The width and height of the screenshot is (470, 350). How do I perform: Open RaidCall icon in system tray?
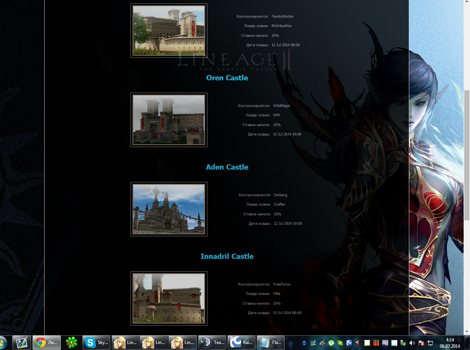pyautogui.click(x=349, y=343)
